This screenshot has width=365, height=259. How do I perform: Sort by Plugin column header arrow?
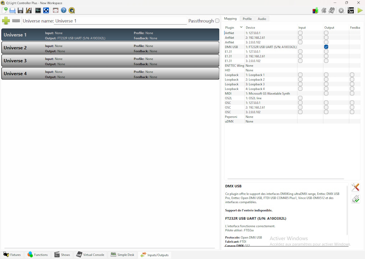click(x=241, y=27)
